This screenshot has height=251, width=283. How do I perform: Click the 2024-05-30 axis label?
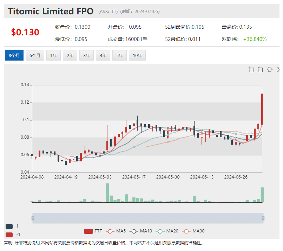(x=168, y=177)
